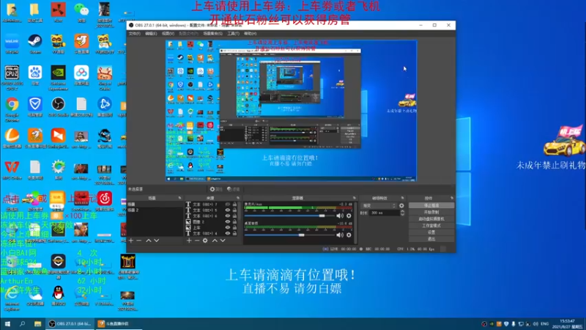The width and height of the screenshot is (586, 330).
Task: Move source up with arrow icon
Action: click(215, 241)
